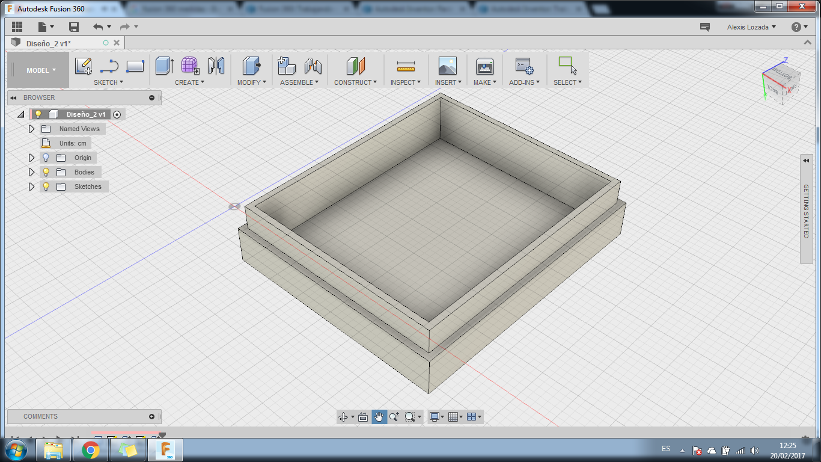This screenshot has height=462, width=821.
Task: Hide the Bodies folder via lightbulb
Action: pos(46,172)
